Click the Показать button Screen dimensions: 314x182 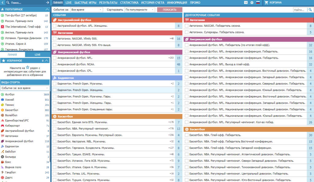click(x=170, y=9)
